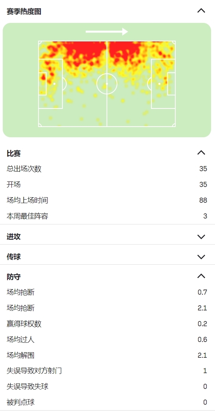Collapse the 赛季热度图 section chevron
This screenshot has height=411, width=215.
coord(201,11)
